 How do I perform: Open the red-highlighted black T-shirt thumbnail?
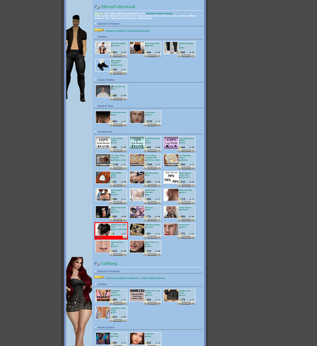tap(103, 229)
